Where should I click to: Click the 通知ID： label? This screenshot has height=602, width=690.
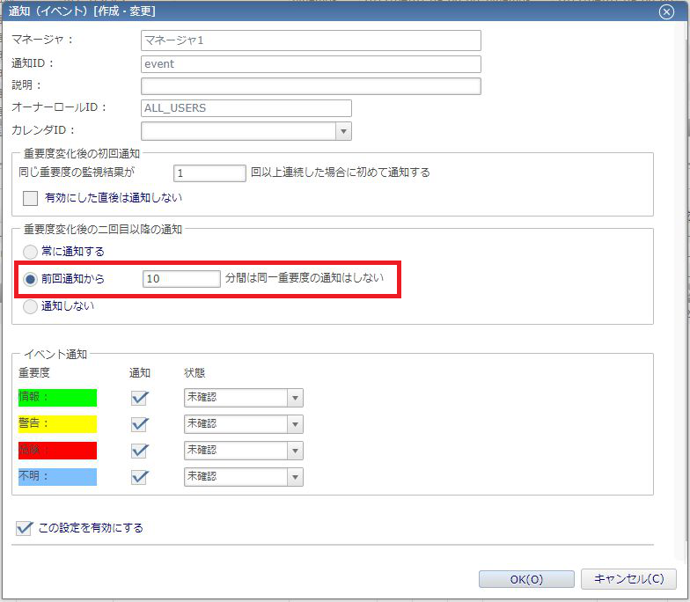click(x=33, y=63)
